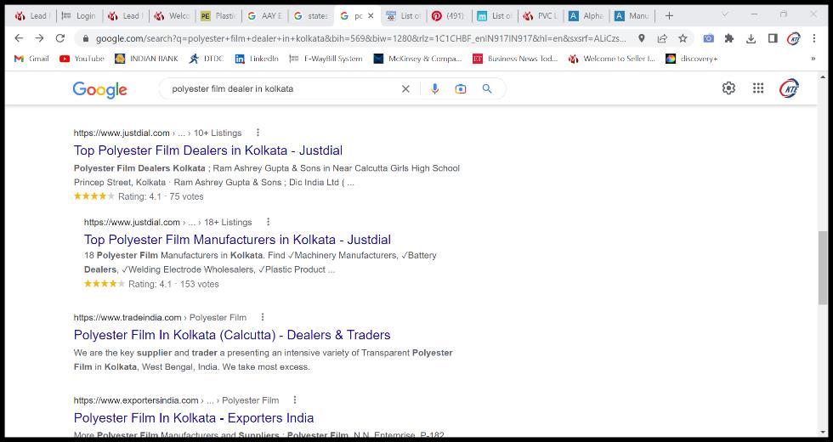Open options for Justdial Manufacturers result
This screenshot has height=442, width=833.
tap(269, 222)
